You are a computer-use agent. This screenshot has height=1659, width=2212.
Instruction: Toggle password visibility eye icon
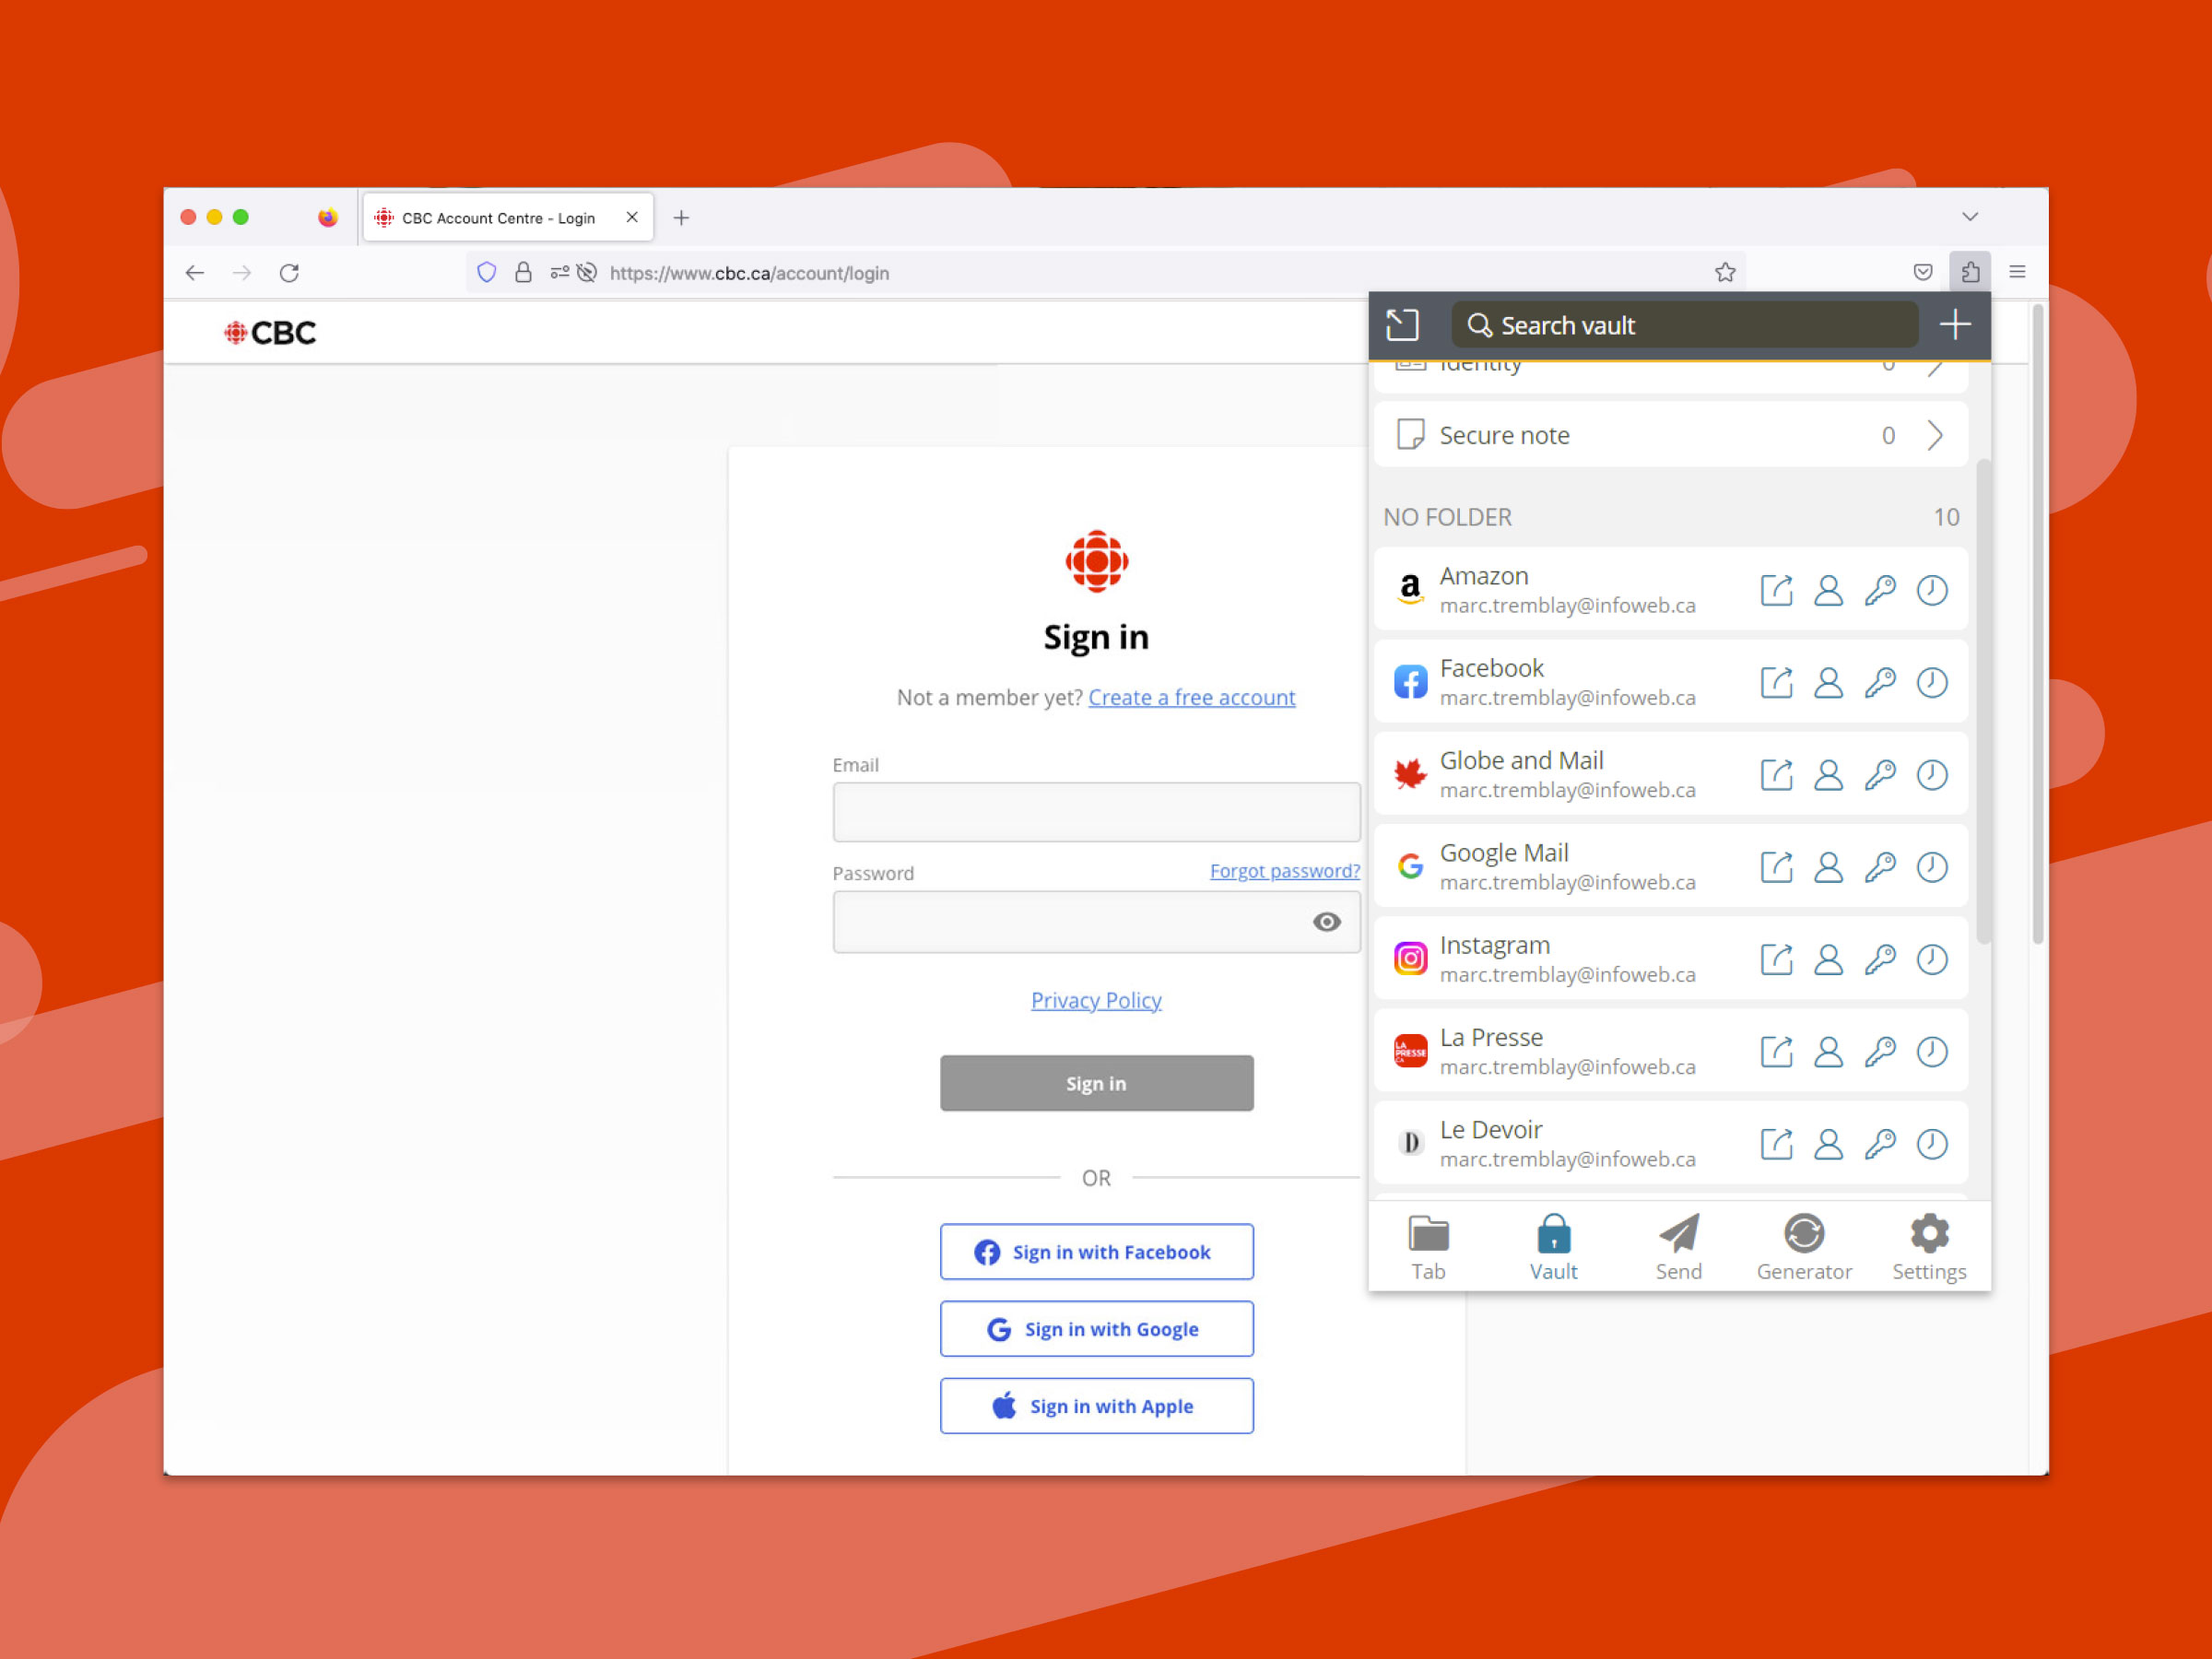[x=1327, y=922]
